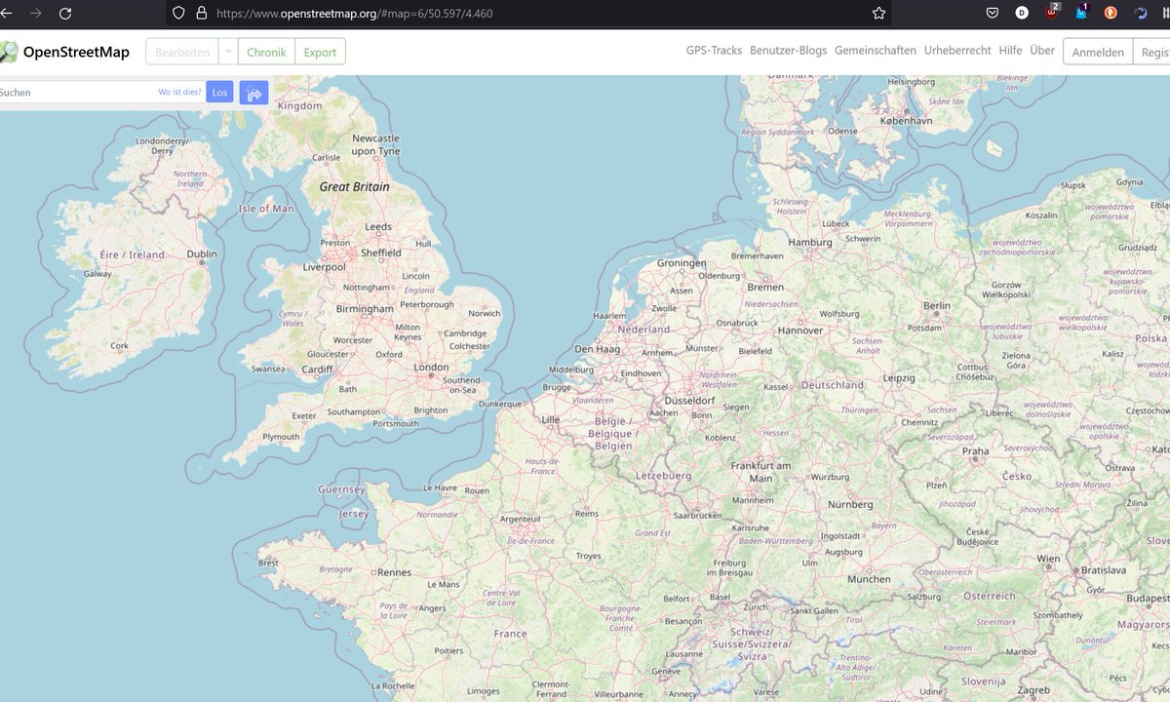The width and height of the screenshot is (1170, 702).
Task: Open the tracking protection shield icon
Action: click(177, 13)
